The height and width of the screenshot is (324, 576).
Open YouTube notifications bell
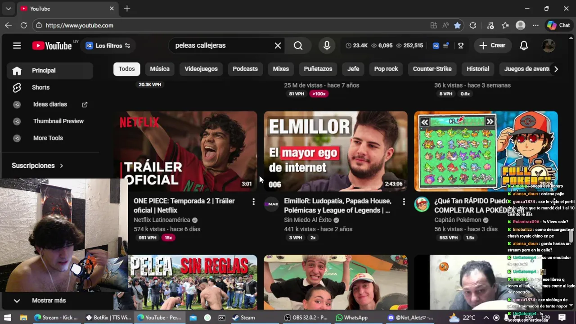(524, 45)
